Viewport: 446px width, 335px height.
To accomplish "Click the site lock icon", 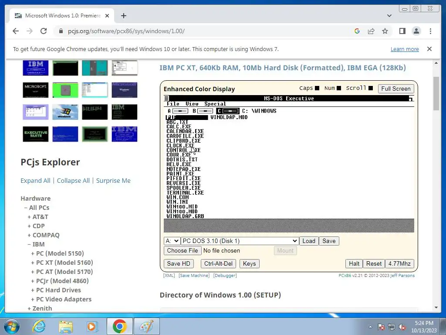I will (x=61, y=31).
